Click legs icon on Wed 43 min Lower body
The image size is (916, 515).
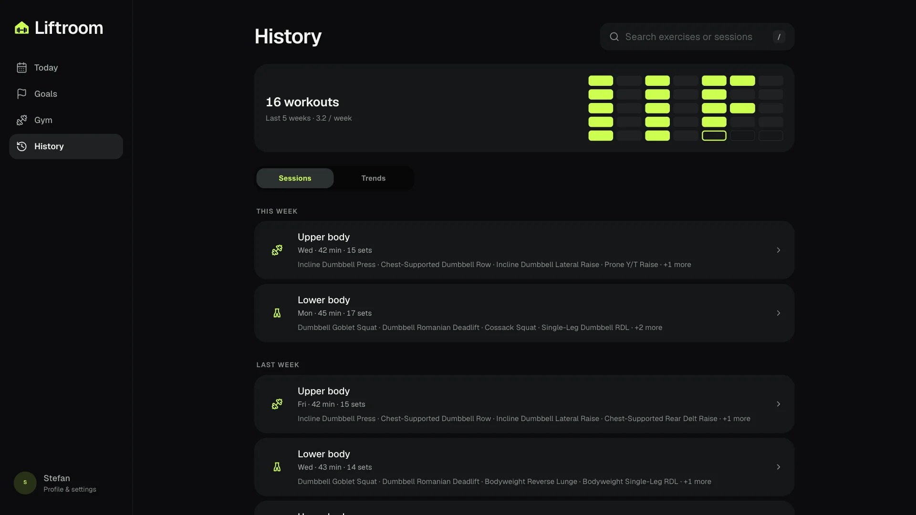[x=277, y=467]
